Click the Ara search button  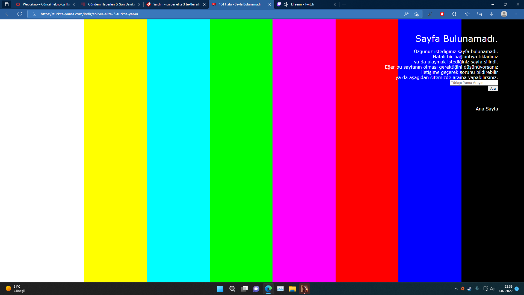click(x=493, y=88)
